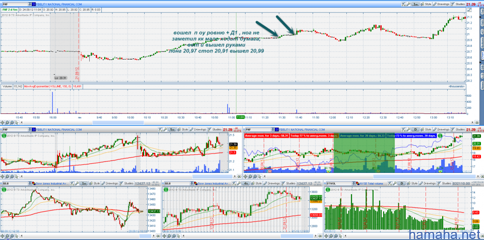
Task: Open wrench settings on $DJI 1m chart
Action: point(77,184)
